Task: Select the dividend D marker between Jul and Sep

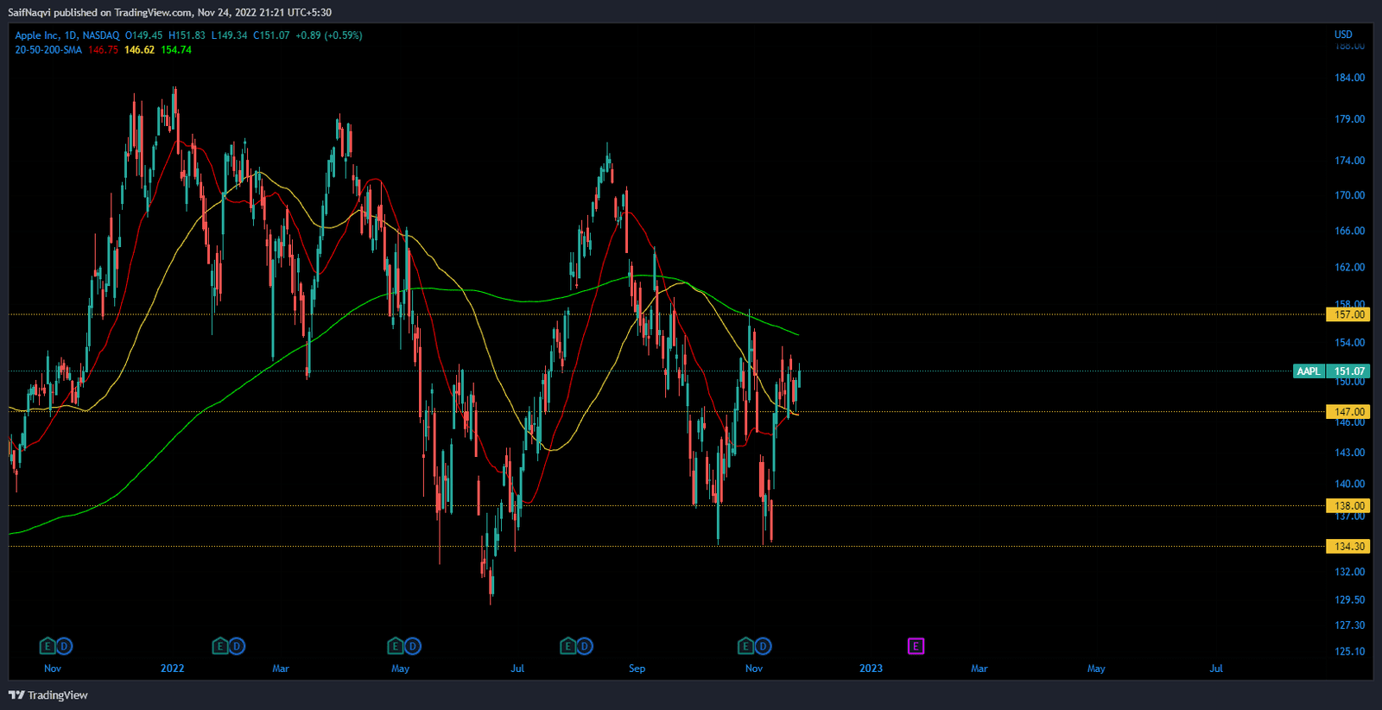Action: (x=585, y=646)
